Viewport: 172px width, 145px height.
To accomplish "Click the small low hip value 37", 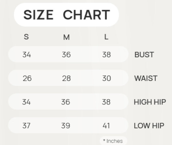I will (27, 126).
